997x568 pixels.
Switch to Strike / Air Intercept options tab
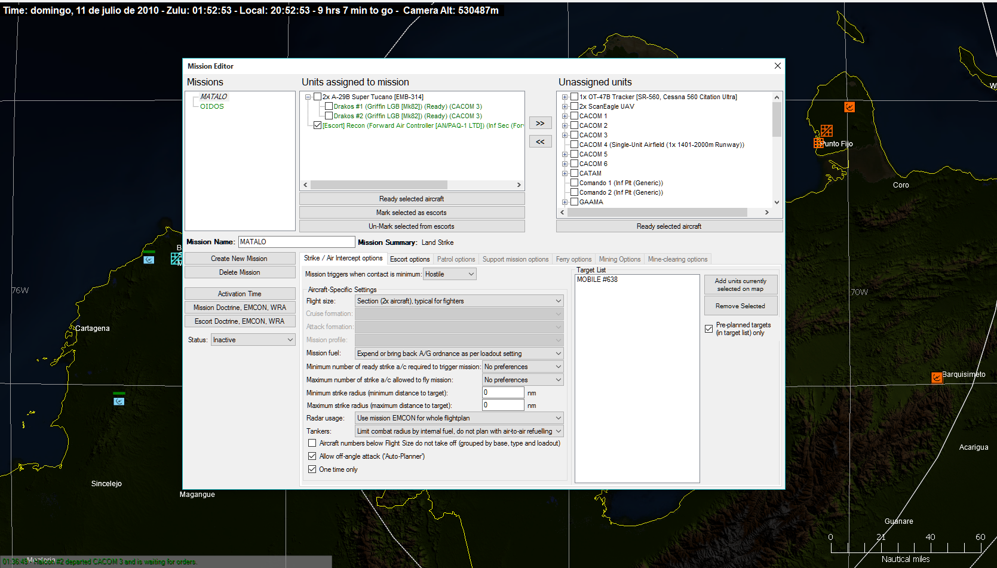[343, 258]
